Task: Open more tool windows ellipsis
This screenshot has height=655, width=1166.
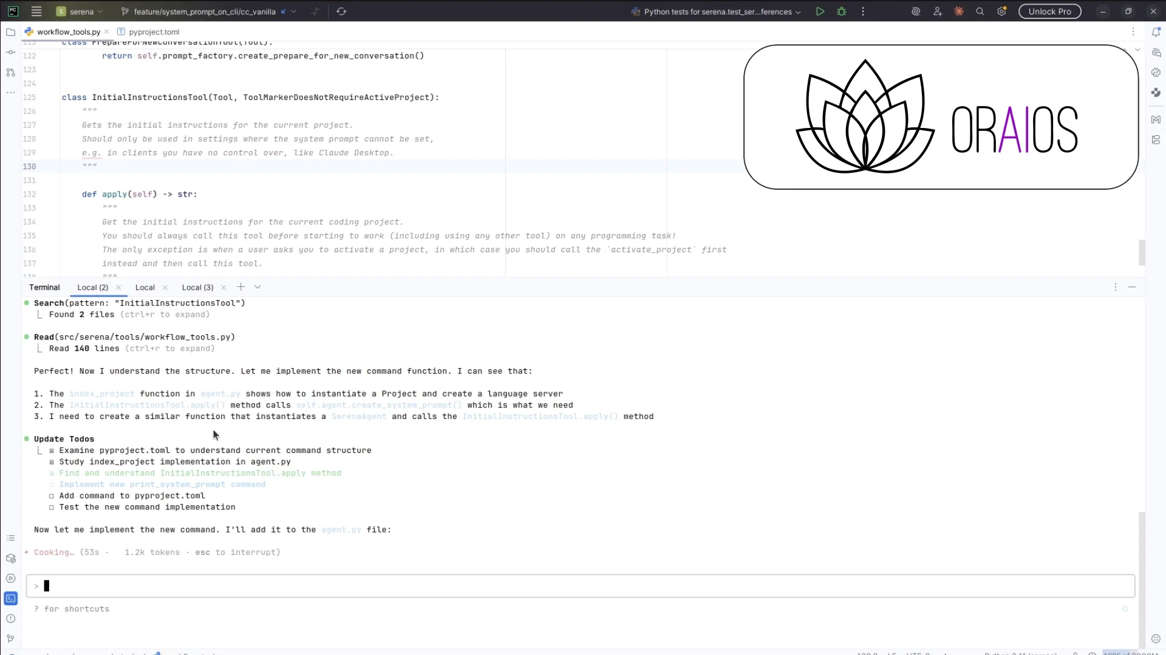Action: tap(10, 92)
